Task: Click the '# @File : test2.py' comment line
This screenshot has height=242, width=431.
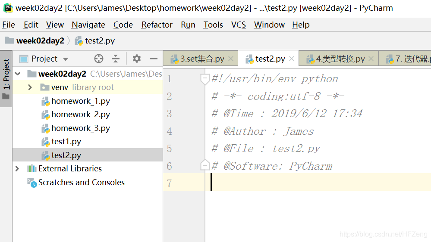Action: pos(266,149)
